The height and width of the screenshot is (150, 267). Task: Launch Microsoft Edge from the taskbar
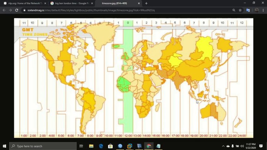point(101,146)
